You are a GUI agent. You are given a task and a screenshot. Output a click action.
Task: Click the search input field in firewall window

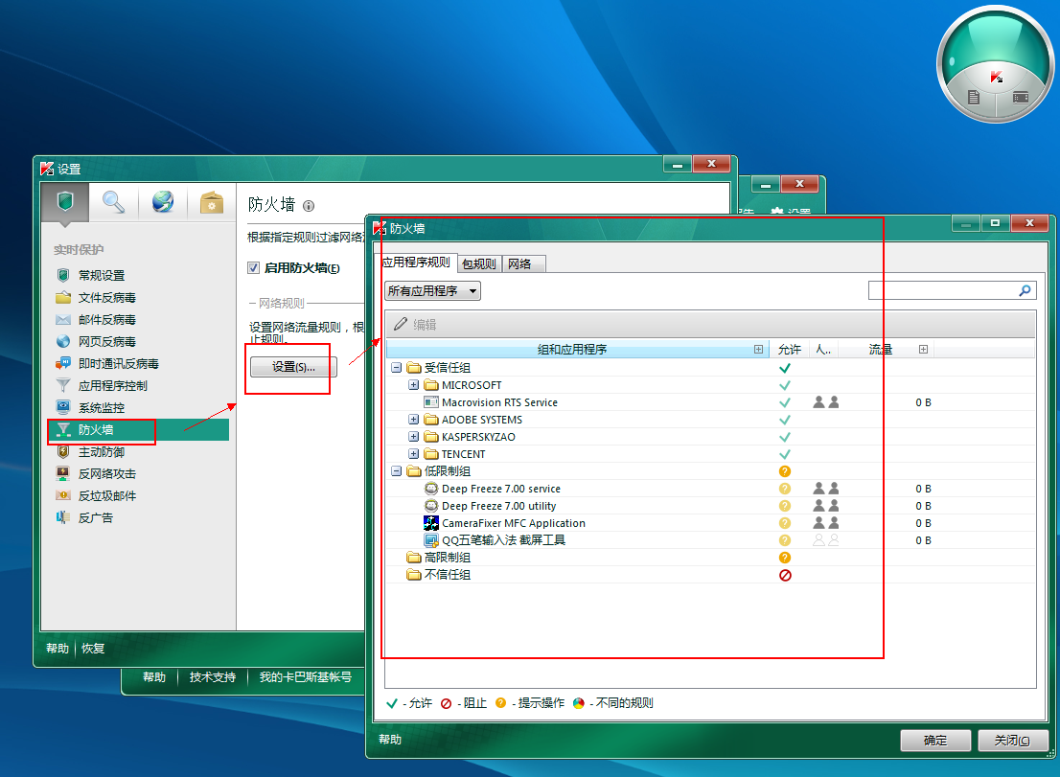pyautogui.click(x=943, y=290)
